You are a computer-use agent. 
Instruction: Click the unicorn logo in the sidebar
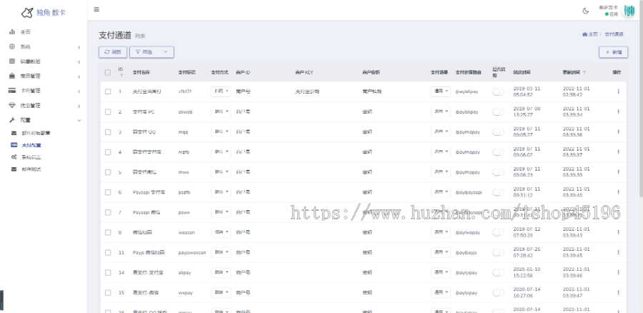pos(27,13)
